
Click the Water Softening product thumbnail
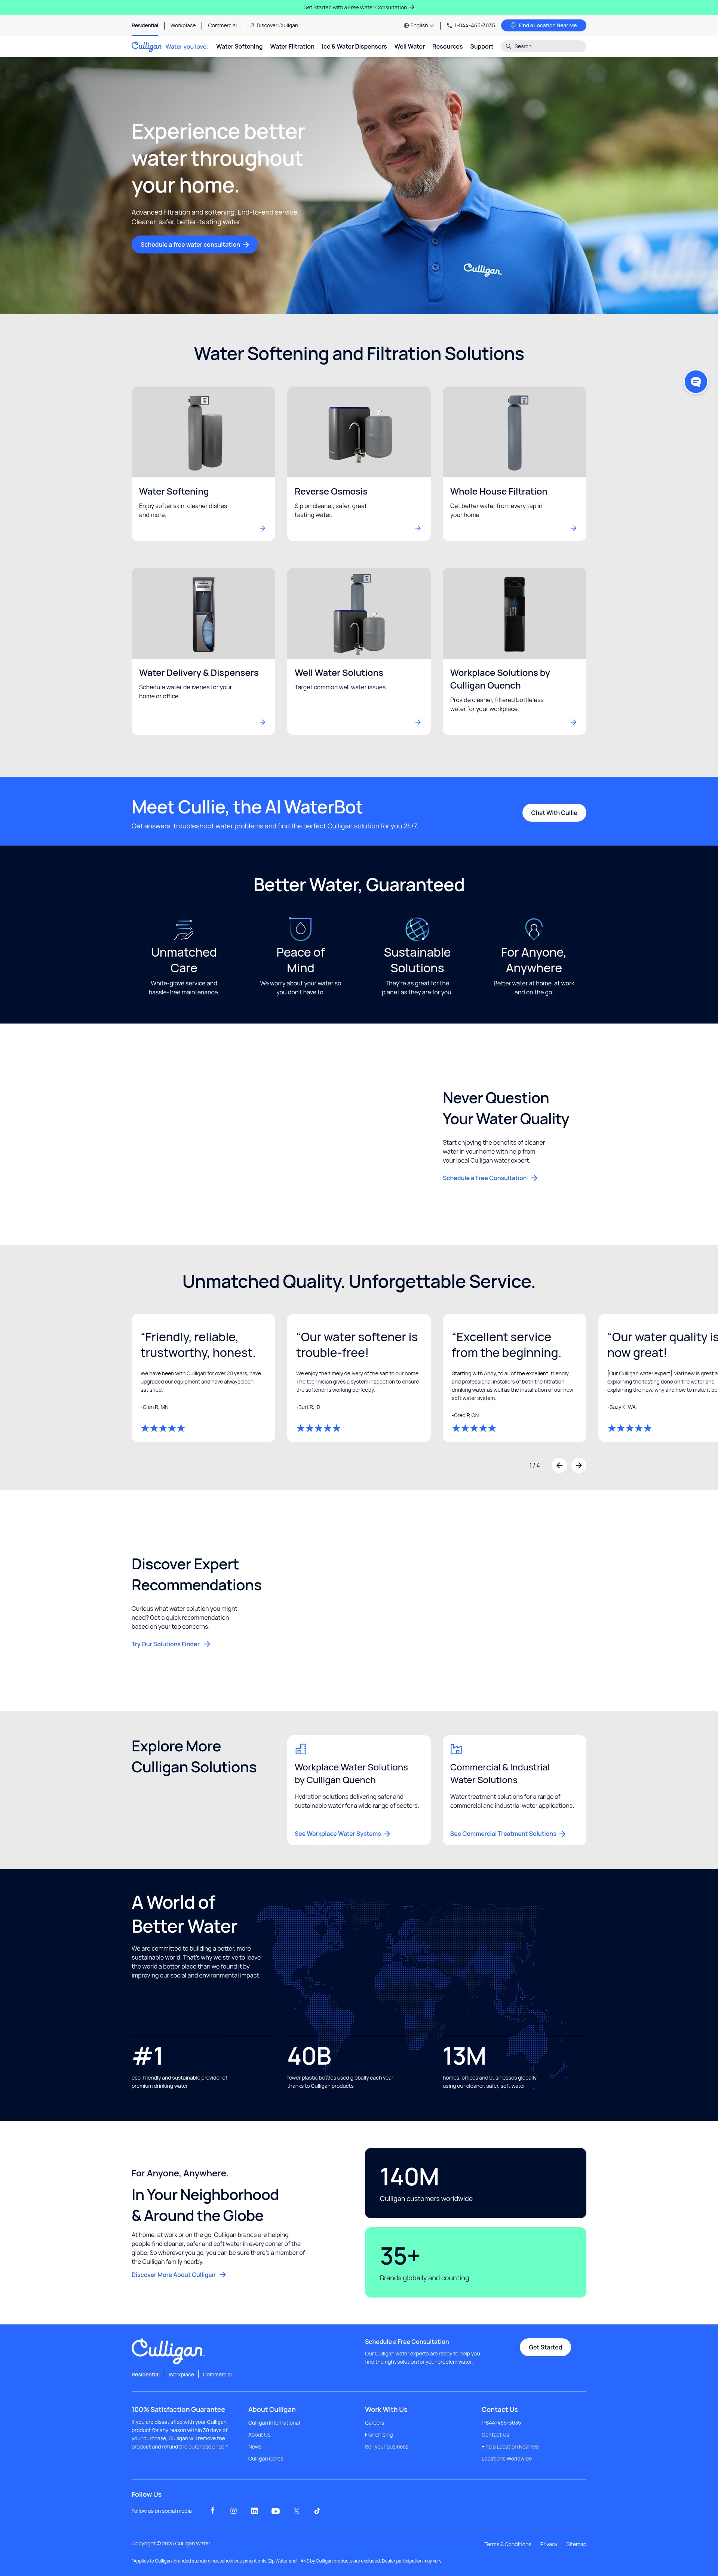(203, 432)
